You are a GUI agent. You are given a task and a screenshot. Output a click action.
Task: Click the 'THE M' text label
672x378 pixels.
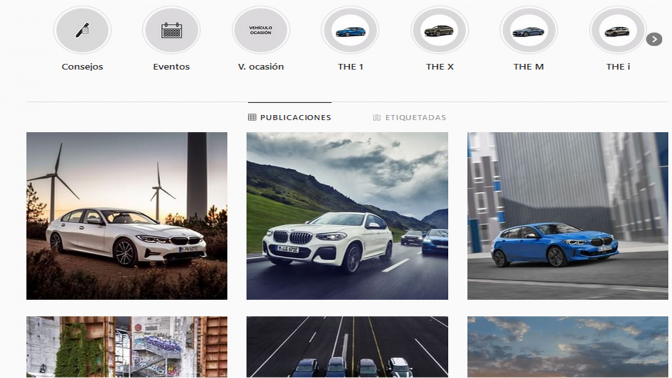(x=528, y=67)
